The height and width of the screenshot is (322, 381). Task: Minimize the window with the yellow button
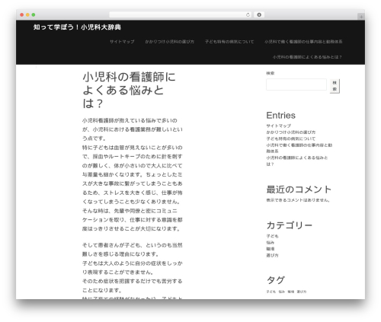(x=27, y=14)
